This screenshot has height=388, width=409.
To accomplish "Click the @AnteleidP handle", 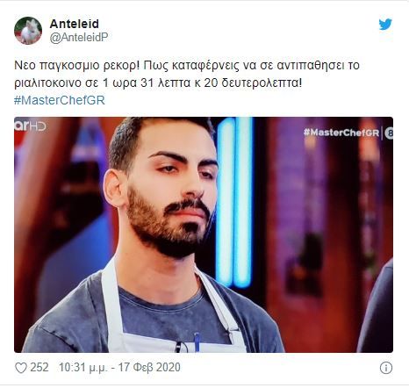I will pyautogui.click(x=79, y=37).
